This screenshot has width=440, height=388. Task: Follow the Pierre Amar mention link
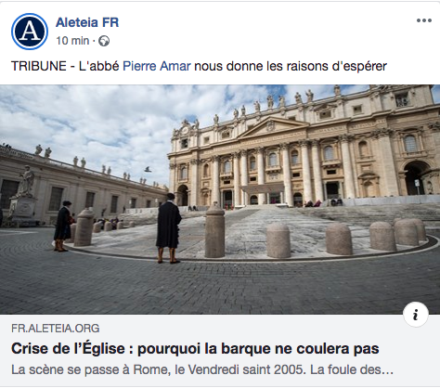point(157,66)
